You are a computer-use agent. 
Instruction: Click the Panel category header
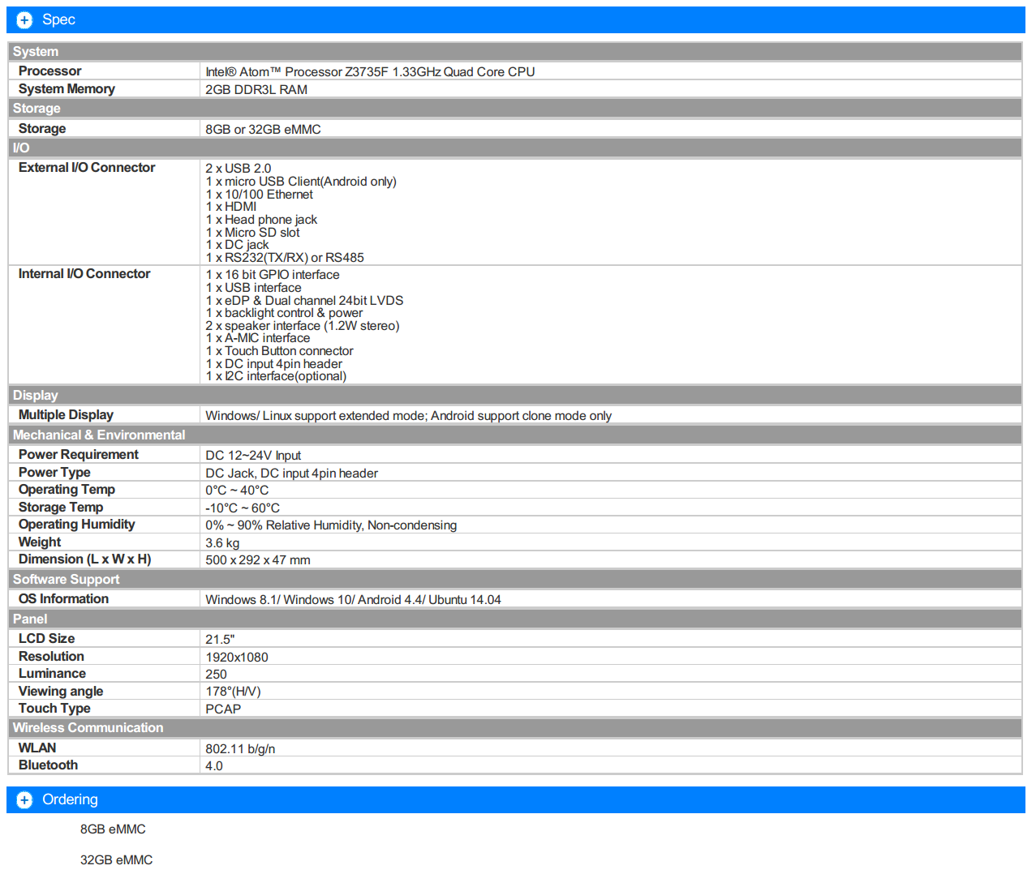tap(515, 619)
